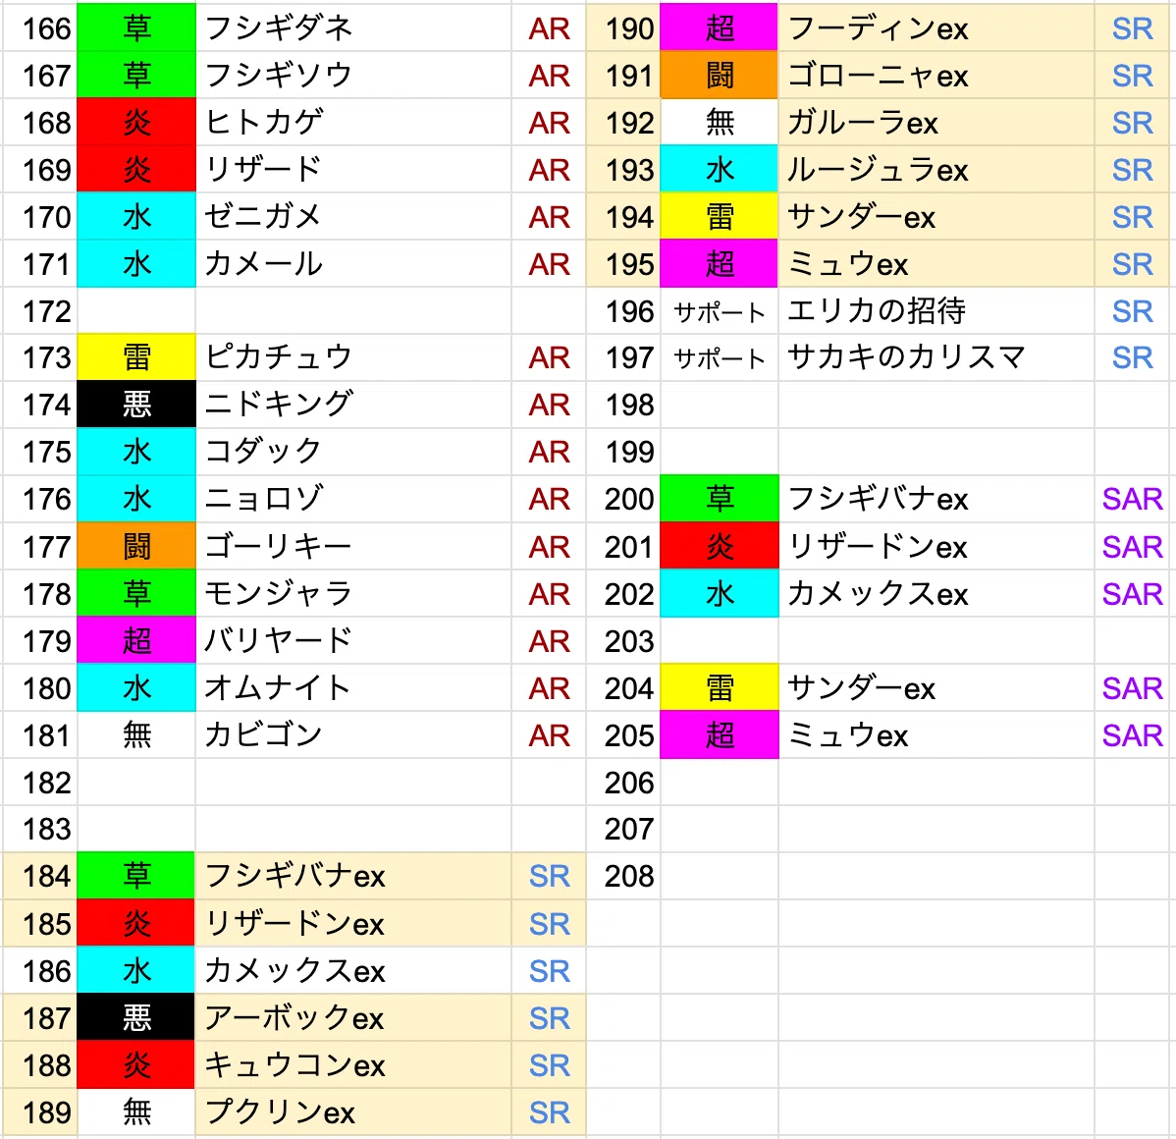The image size is (1176, 1139).
Task: Click リザードンex cell in row 185
Action: (353, 924)
